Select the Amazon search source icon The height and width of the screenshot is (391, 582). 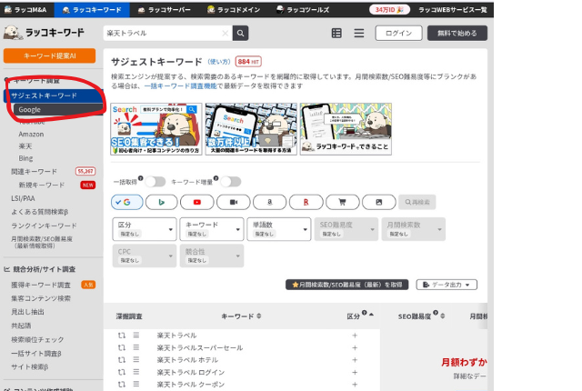coord(269,202)
